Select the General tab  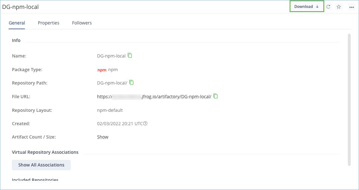click(17, 23)
